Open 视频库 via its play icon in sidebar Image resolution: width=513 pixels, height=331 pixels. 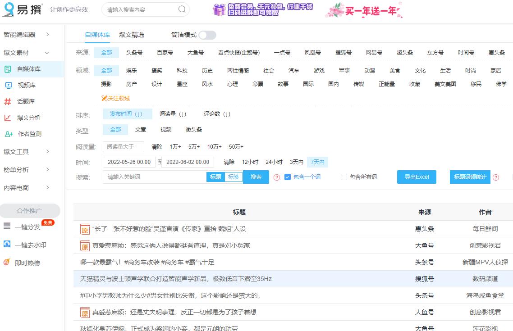click(x=8, y=84)
